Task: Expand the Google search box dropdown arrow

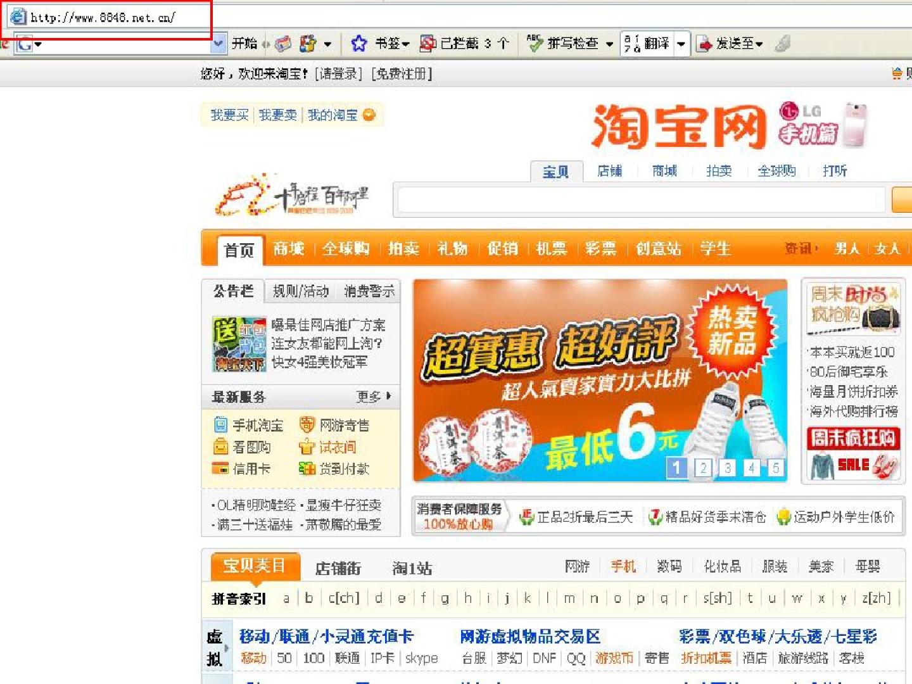Action: tap(218, 44)
